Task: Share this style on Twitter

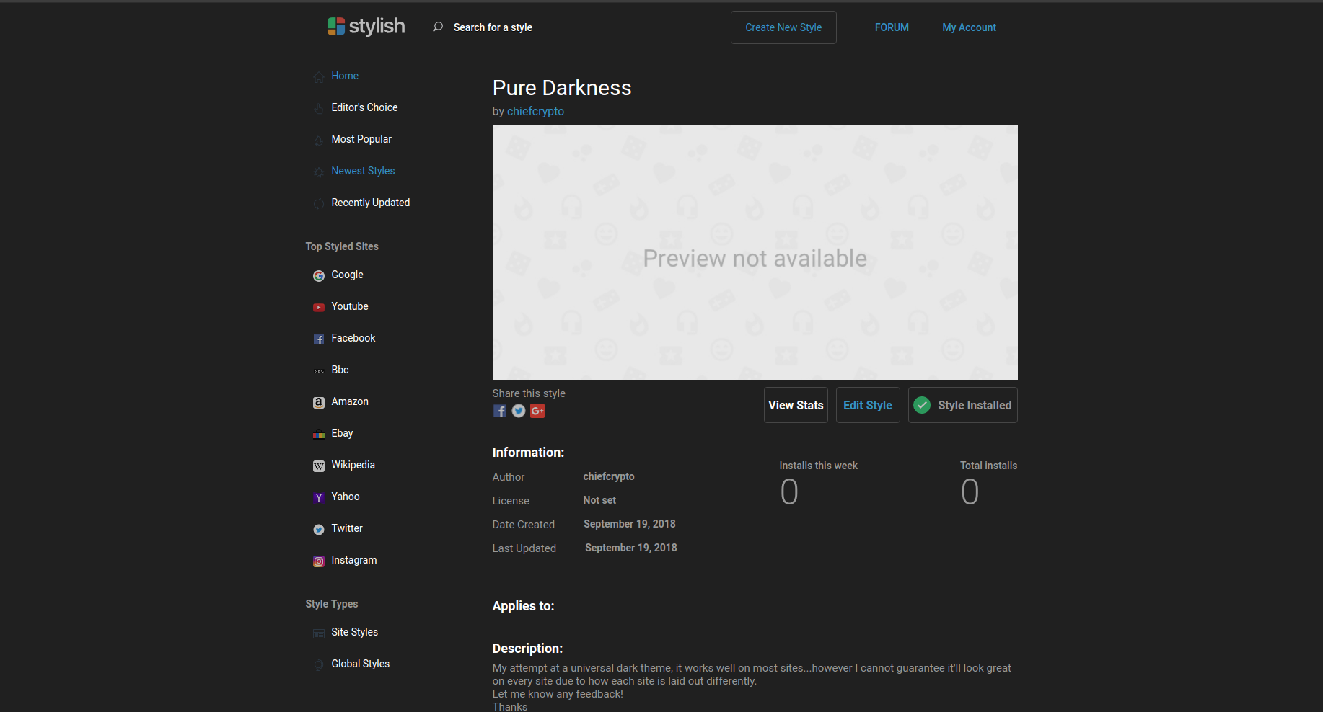Action: click(x=519, y=411)
